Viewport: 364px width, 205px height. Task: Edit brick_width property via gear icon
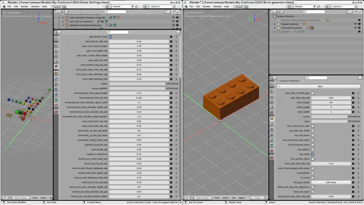click(353, 112)
